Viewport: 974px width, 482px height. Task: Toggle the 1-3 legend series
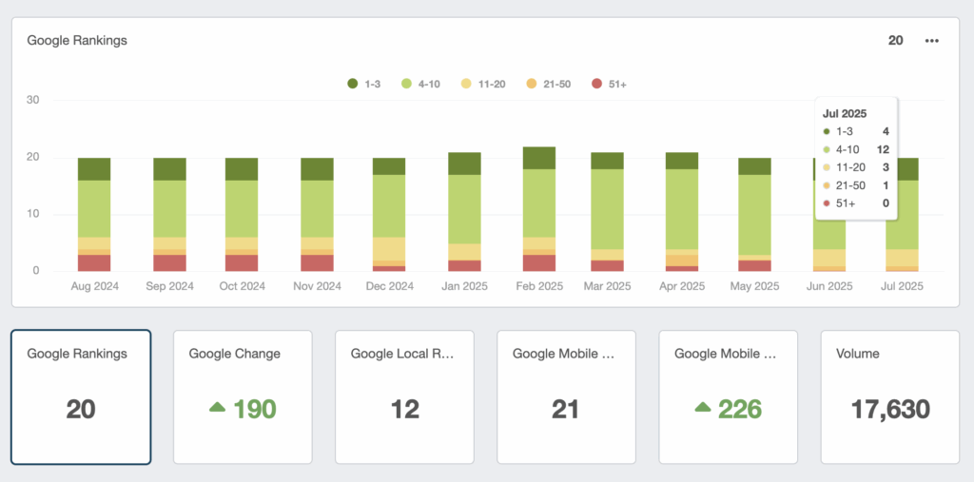coord(364,84)
